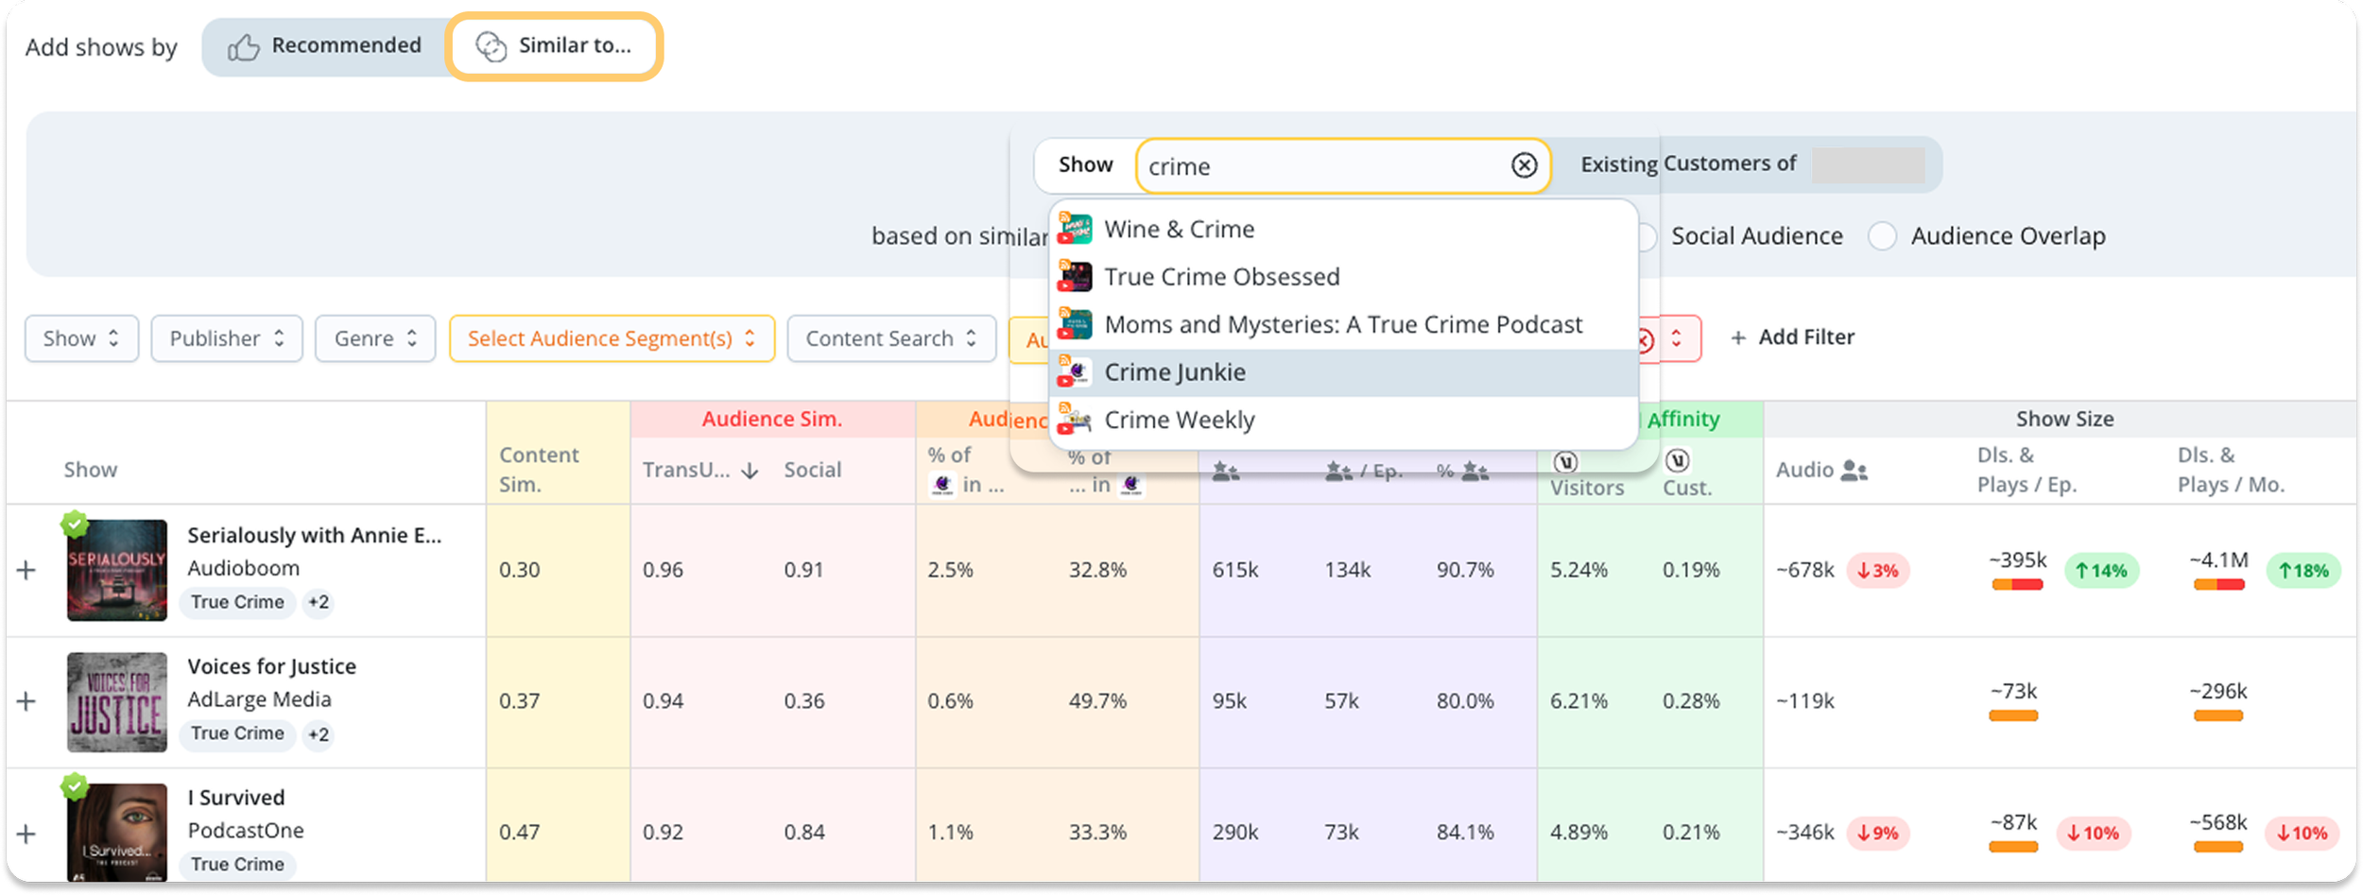Open the Show filter dropdown

pos(81,338)
